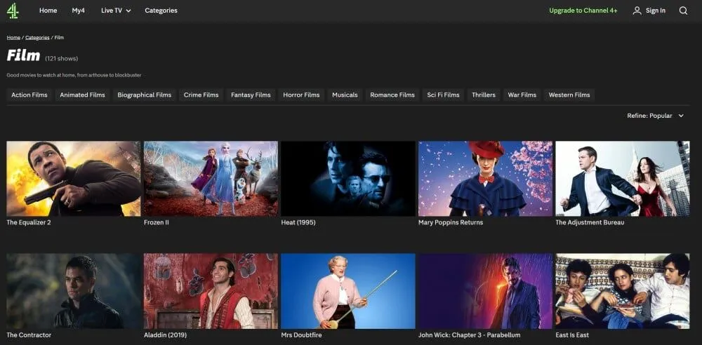This screenshot has height=345, width=702.
Task: Open the Heat (1995) thumbnail
Action: click(348, 179)
